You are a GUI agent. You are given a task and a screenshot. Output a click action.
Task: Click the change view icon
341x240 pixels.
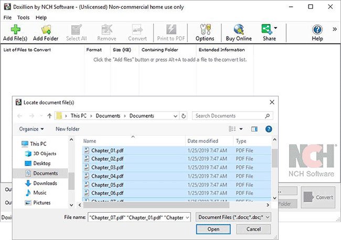pyautogui.click(x=232, y=129)
